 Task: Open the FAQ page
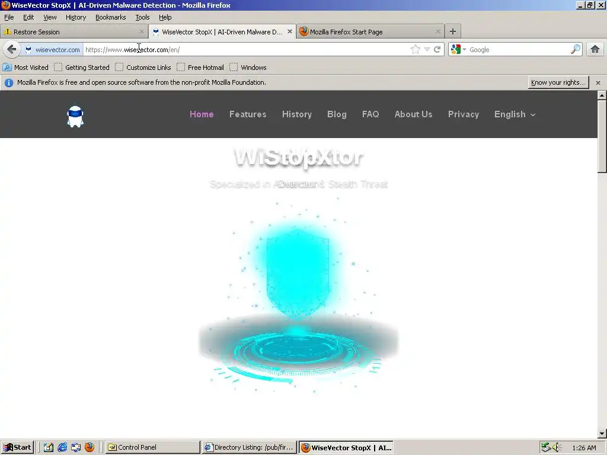[370, 114]
